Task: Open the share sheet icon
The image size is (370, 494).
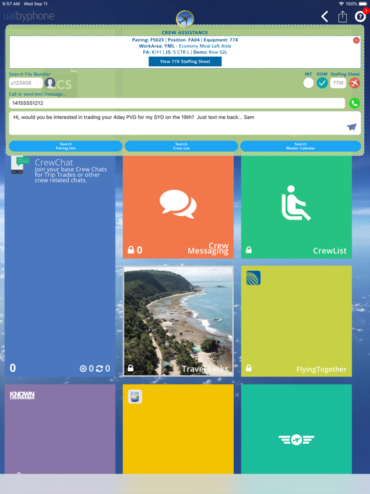Action: pyautogui.click(x=342, y=16)
